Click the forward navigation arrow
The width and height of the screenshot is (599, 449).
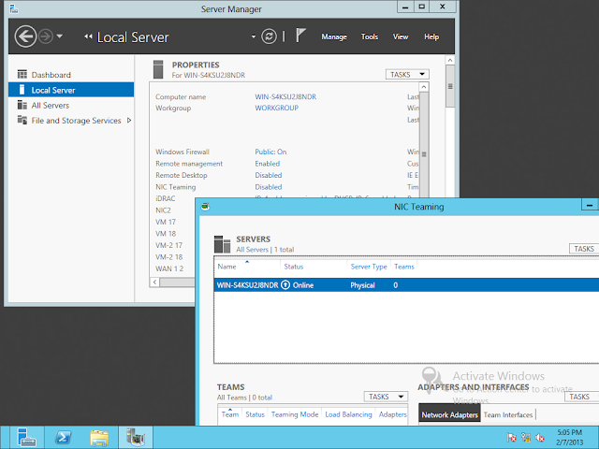coord(46,36)
